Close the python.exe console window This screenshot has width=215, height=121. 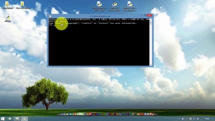(x=149, y=15)
